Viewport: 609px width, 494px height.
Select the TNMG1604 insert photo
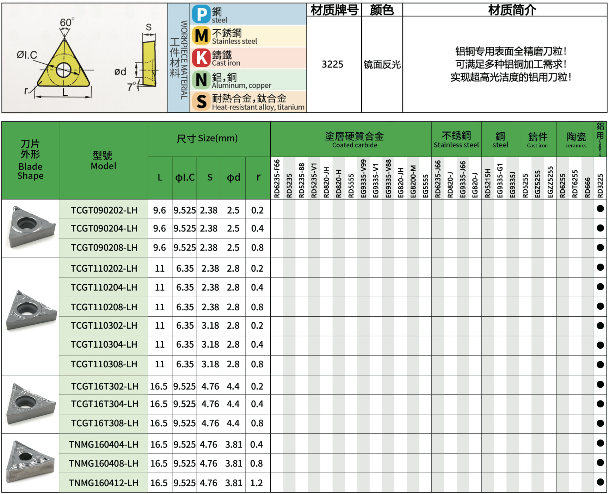click(31, 462)
